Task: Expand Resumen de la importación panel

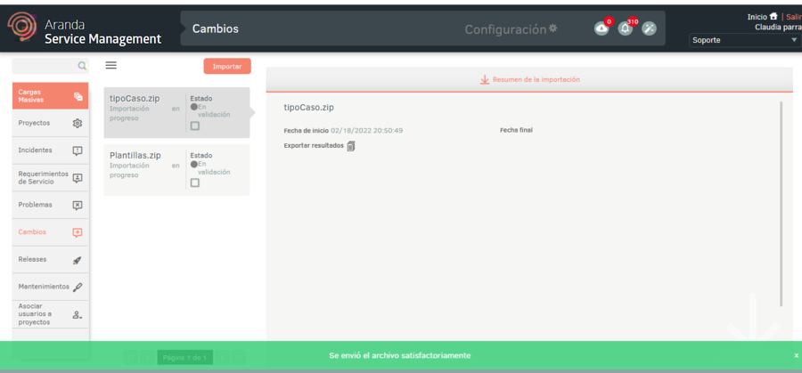Action: 529,79
